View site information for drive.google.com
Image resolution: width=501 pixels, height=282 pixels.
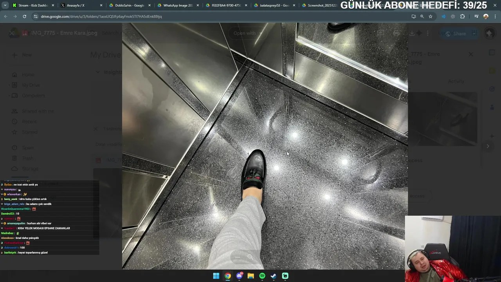[x=36, y=16]
